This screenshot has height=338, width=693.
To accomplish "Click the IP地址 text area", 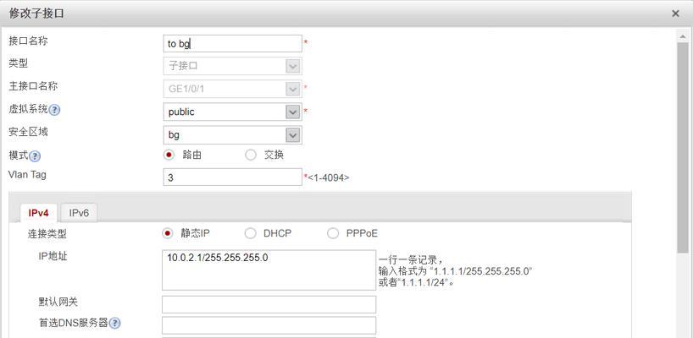I will 269,270.
